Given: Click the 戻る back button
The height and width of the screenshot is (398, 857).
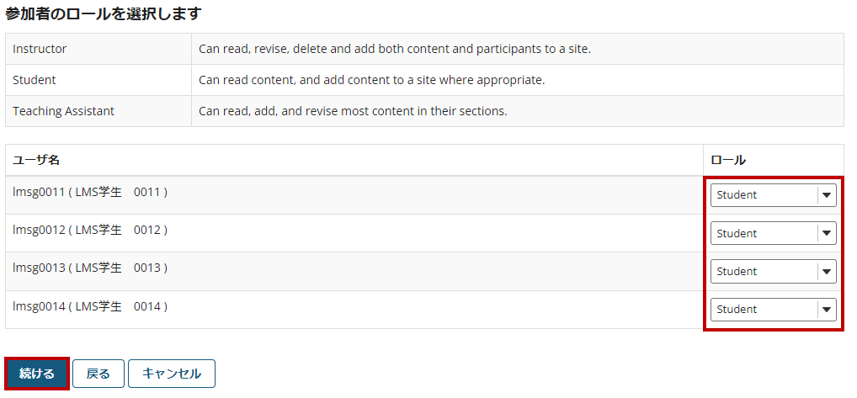Looking at the screenshot, I should point(98,374).
